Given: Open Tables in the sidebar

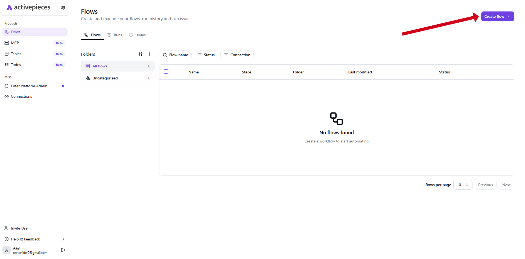Looking at the screenshot, I should tap(16, 54).
